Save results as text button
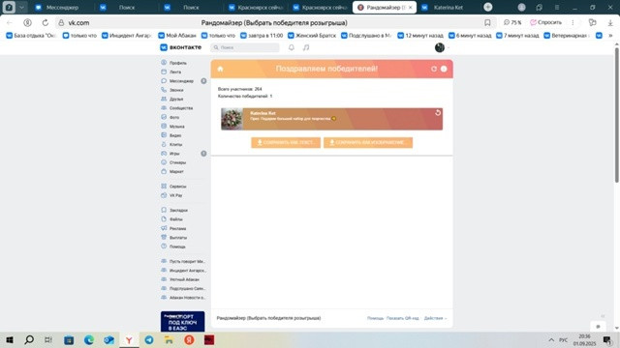620x348 pixels. tap(286, 142)
